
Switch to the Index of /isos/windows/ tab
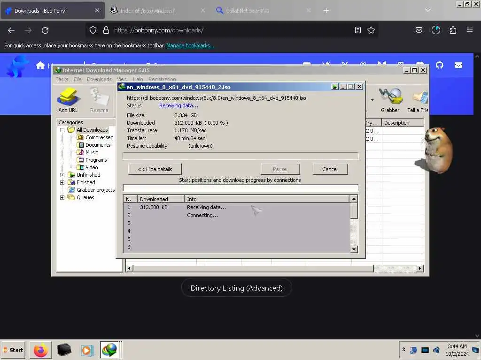[x=157, y=11]
